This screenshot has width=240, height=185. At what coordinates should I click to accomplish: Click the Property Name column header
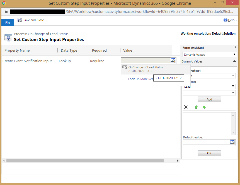(17, 50)
